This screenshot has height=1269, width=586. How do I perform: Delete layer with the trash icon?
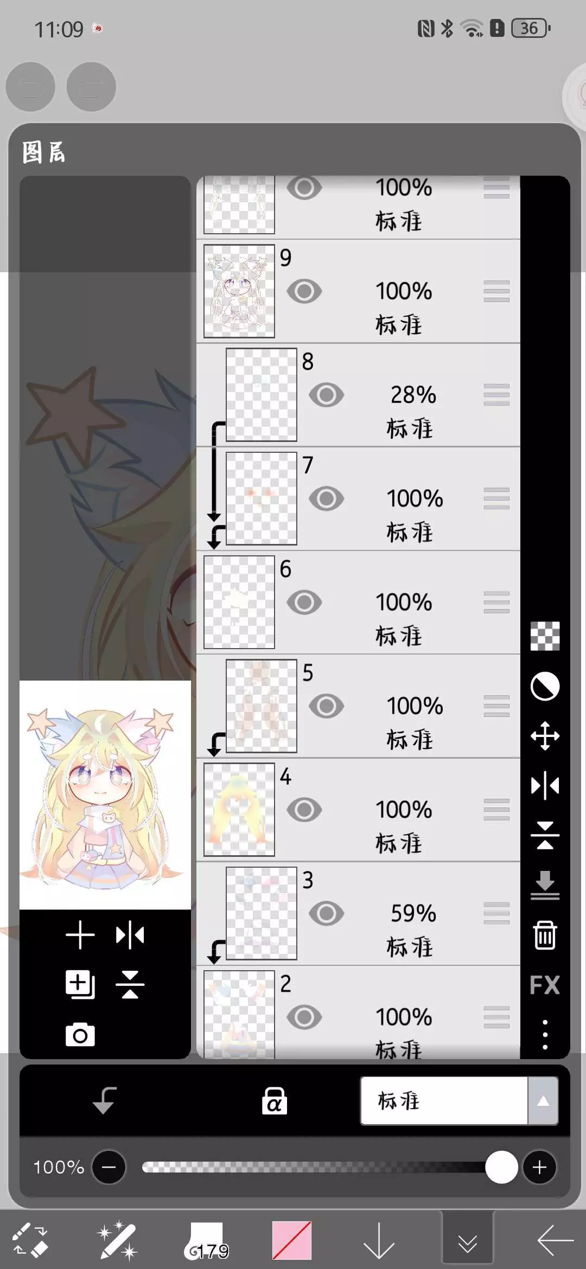545,935
